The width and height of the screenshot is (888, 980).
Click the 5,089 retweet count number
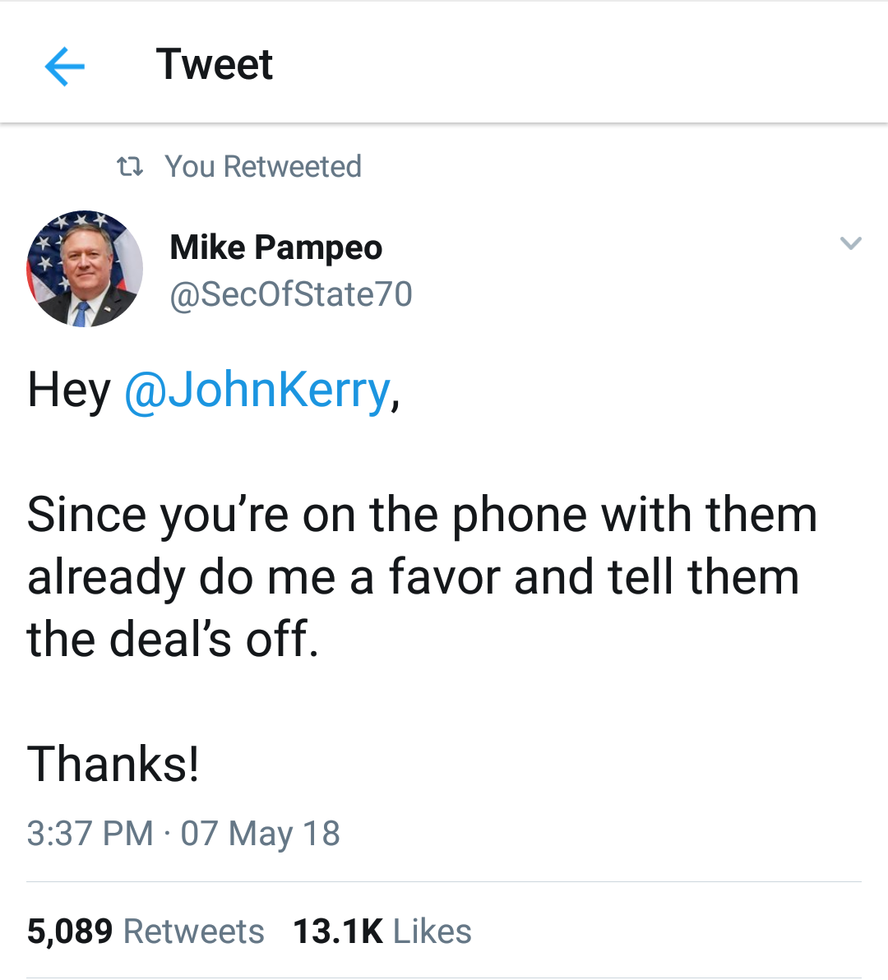tap(70, 931)
